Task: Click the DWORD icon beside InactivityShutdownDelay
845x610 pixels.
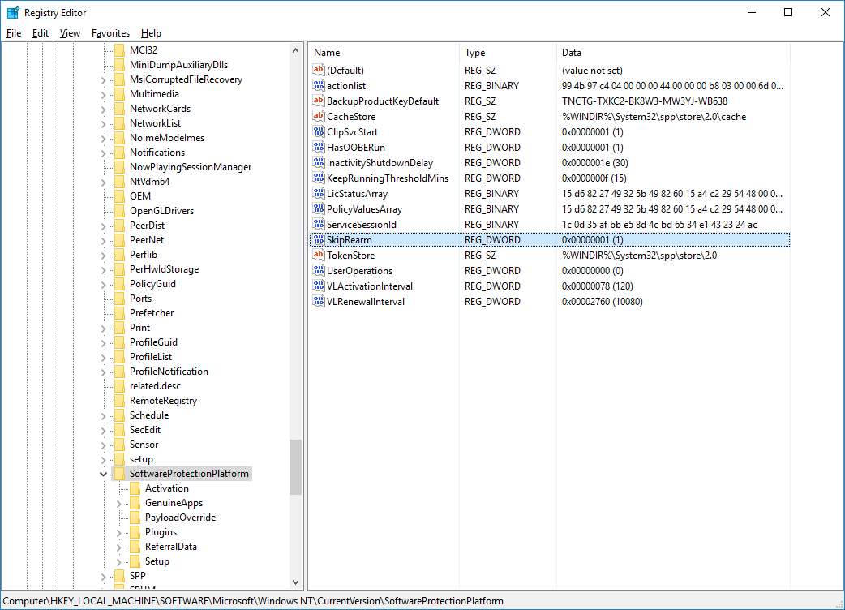Action: pyautogui.click(x=319, y=163)
